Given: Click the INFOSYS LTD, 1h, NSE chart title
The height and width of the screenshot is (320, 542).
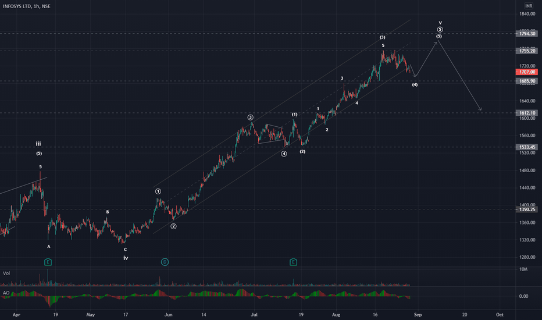Looking at the screenshot, I should (27, 6).
